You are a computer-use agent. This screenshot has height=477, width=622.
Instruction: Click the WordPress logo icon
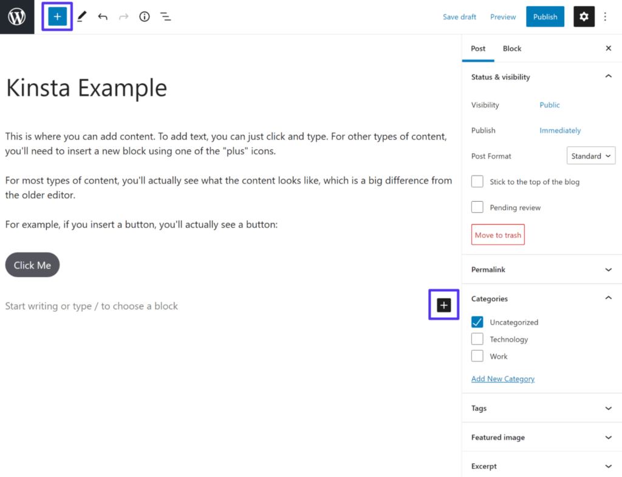pyautogui.click(x=17, y=17)
